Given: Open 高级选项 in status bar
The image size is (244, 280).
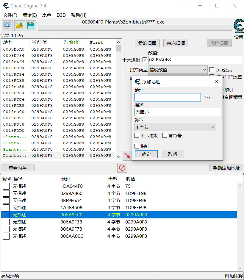Looking at the screenshot, I should tap(10, 276).
